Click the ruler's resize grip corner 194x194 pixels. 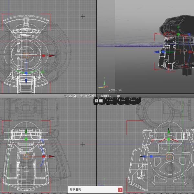pos(140,103)
